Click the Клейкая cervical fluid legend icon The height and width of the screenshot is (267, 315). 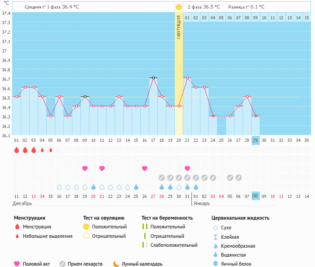click(217, 237)
